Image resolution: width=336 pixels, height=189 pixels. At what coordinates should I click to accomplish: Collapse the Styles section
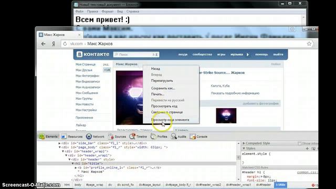(x=244, y=148)
